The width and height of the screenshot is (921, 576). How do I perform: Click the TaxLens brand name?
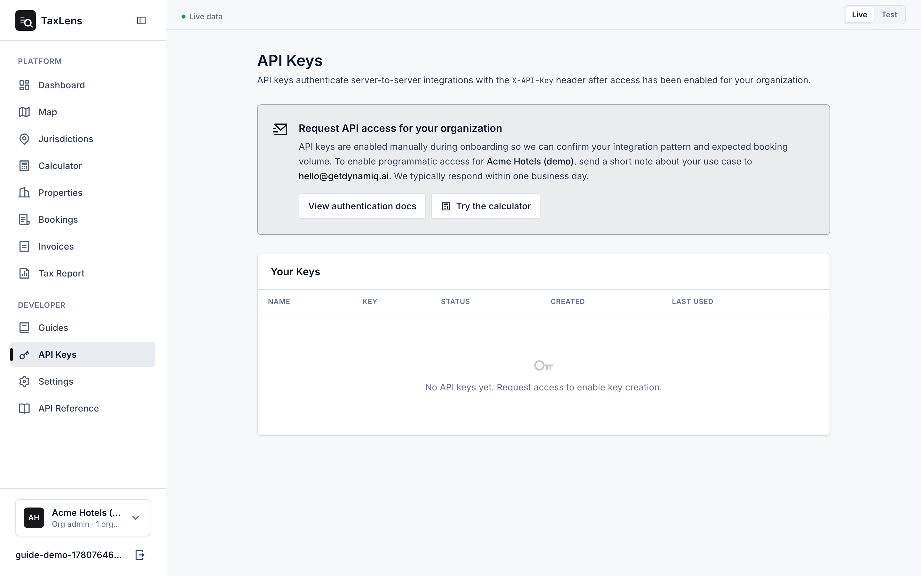coord(62,20)
